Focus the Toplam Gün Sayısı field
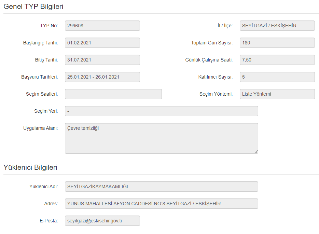Image resolution: width=319 pixels, height=234 pixels. tap(277, 43)
